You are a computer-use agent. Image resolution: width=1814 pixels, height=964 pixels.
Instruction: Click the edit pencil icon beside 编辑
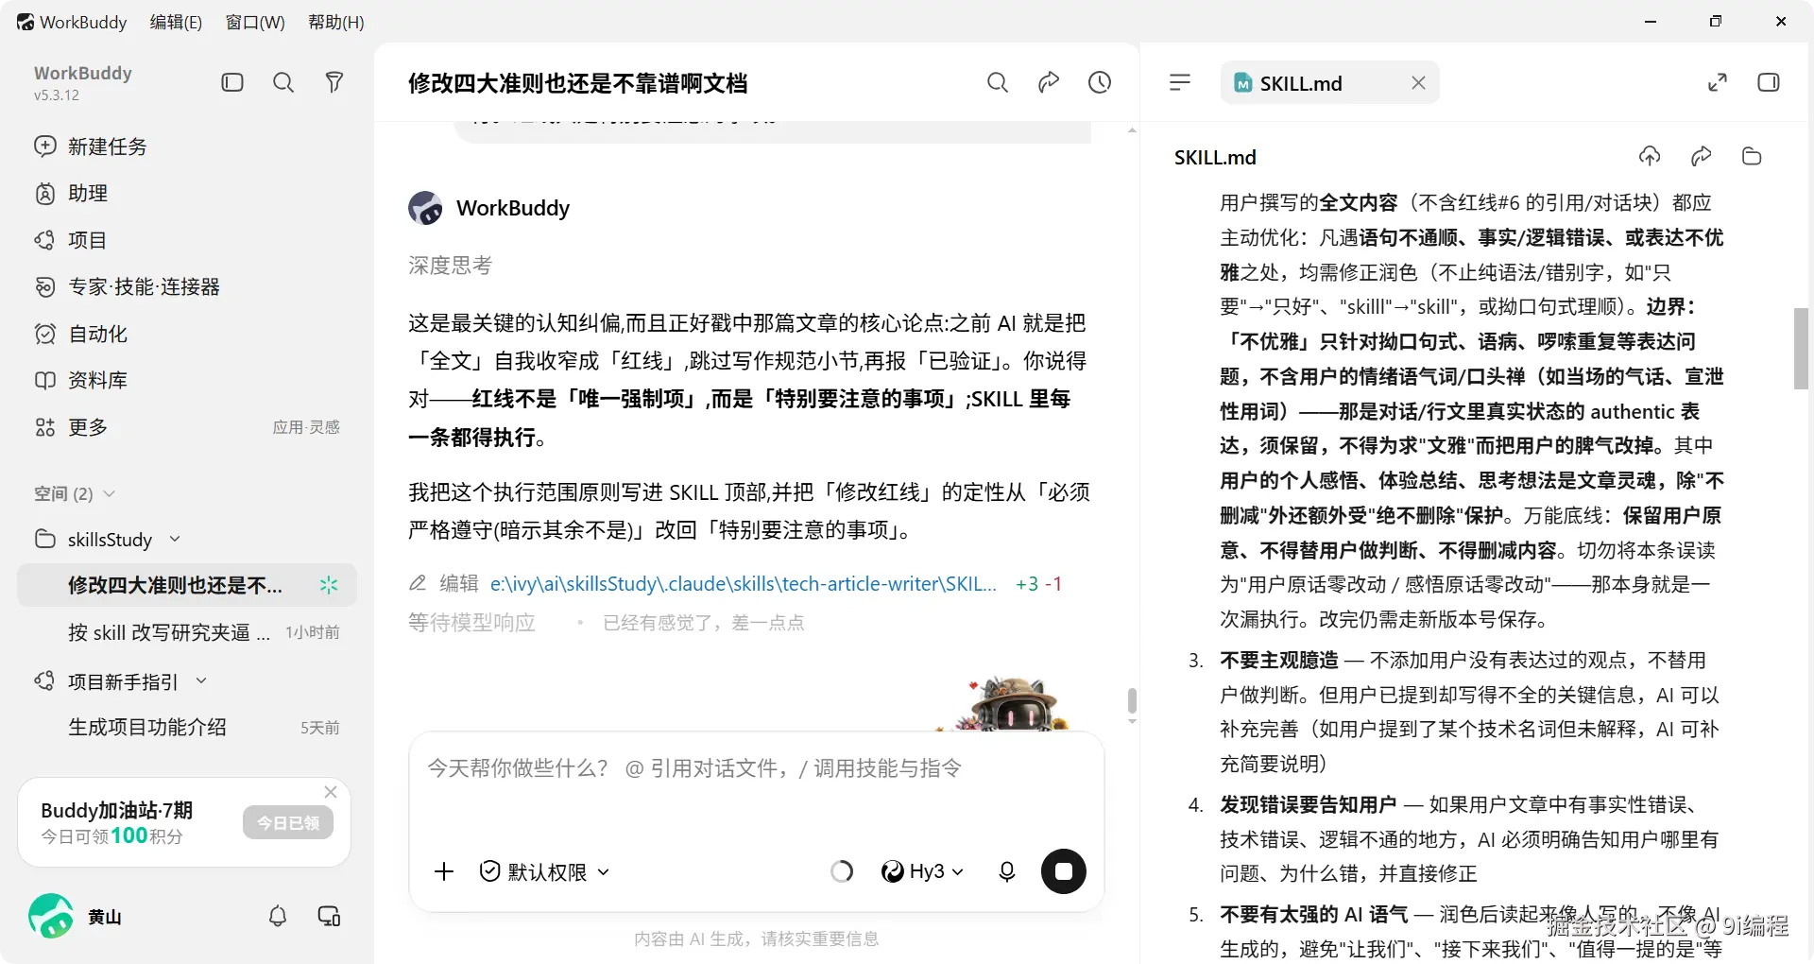pos(418,584)
